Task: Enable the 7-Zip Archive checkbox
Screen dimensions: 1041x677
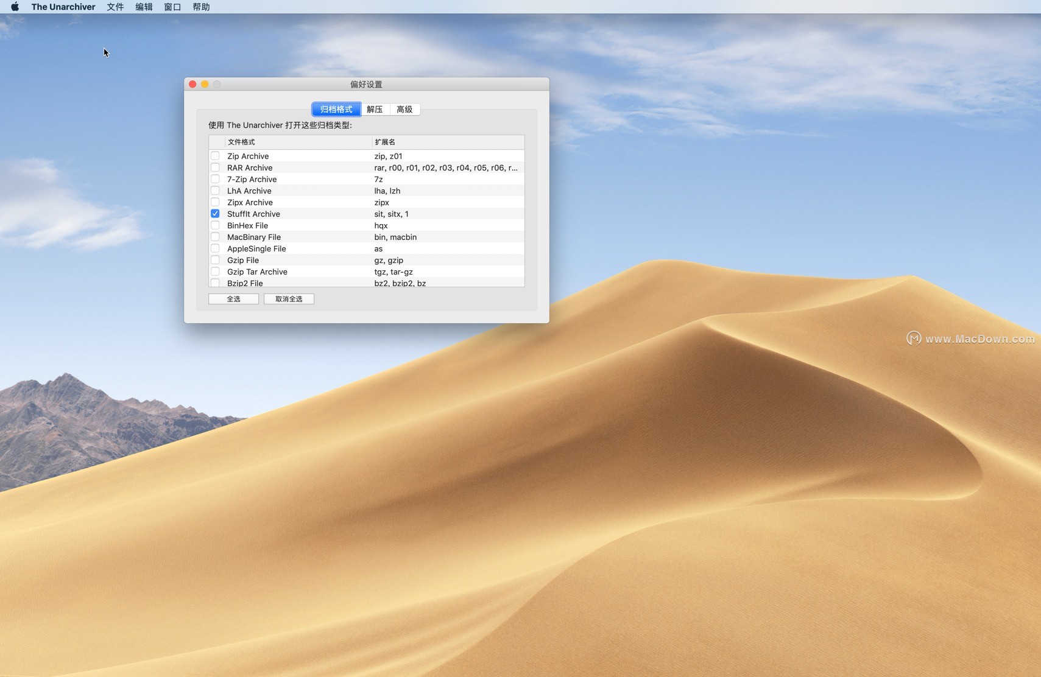Action: 215,179
